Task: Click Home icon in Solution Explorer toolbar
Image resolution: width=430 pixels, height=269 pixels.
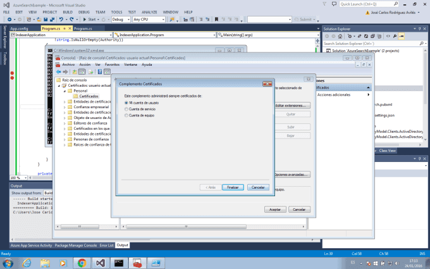Action: pos(340,36)
